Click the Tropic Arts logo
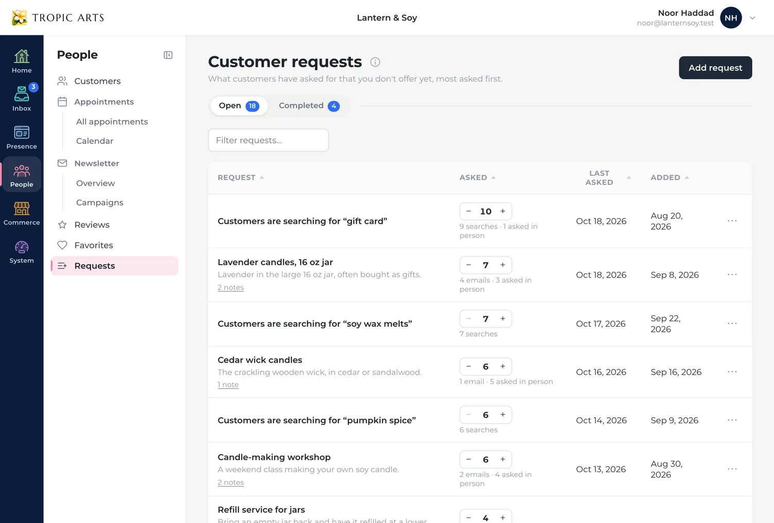 (58, 17)
